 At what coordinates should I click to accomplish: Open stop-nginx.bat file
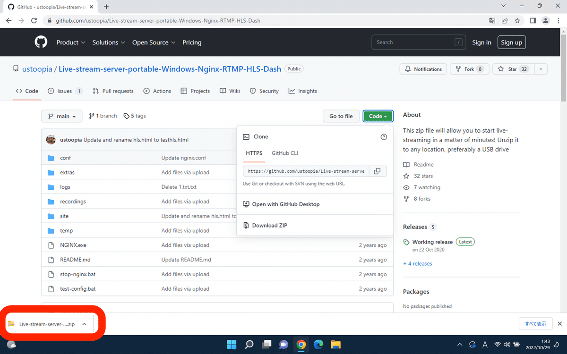point(78,274)
